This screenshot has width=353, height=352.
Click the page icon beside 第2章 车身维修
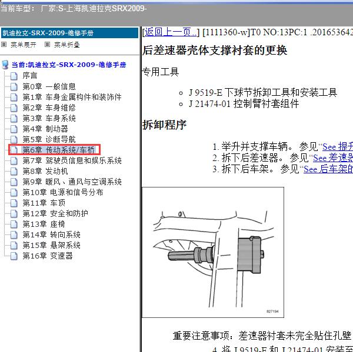click(14, 108)
